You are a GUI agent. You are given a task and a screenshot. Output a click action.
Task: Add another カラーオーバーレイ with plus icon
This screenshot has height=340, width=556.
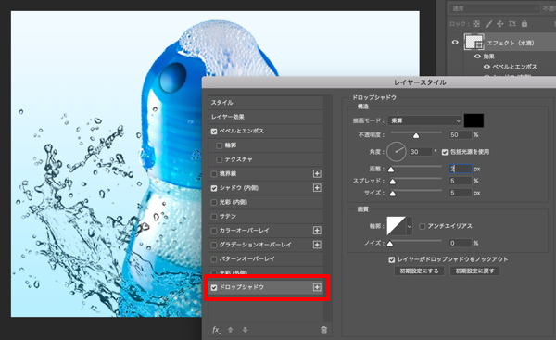[x=317, y=231]
